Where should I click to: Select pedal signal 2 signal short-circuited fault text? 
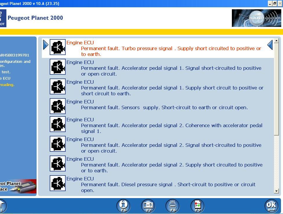click(171, 148)
